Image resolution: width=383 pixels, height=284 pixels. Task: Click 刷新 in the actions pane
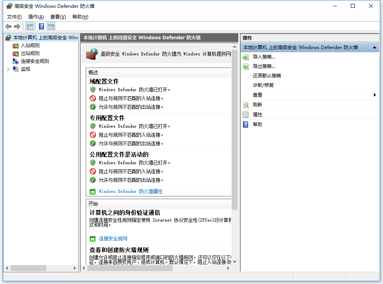tap(258, 104)
